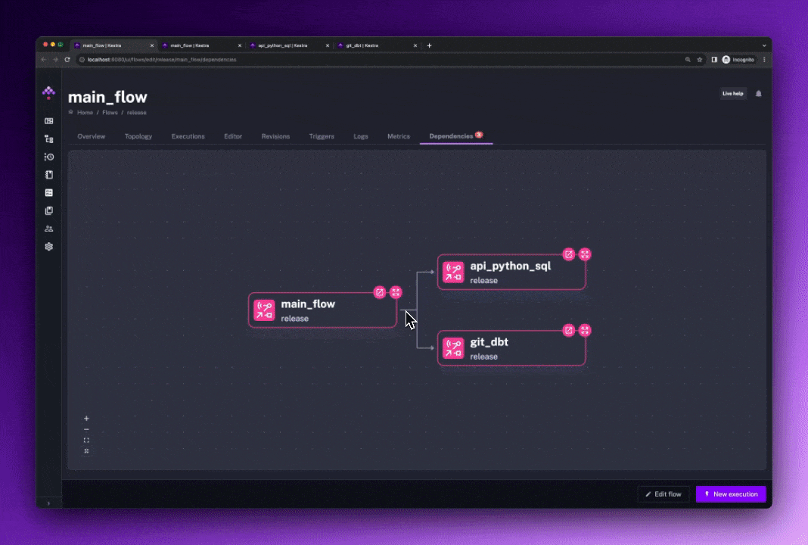Click the Flows breadcrumb link
The height and width of the screenshot is (545, 808).
(110, 112)
